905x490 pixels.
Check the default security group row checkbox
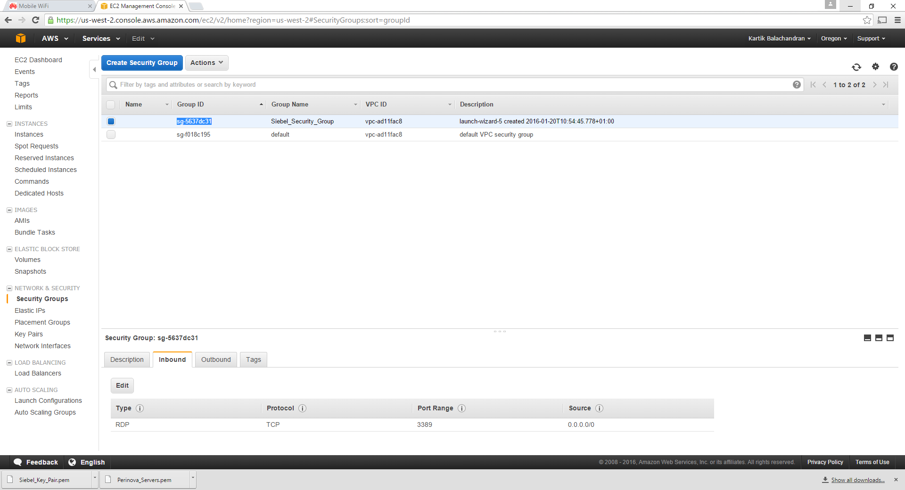111,135
